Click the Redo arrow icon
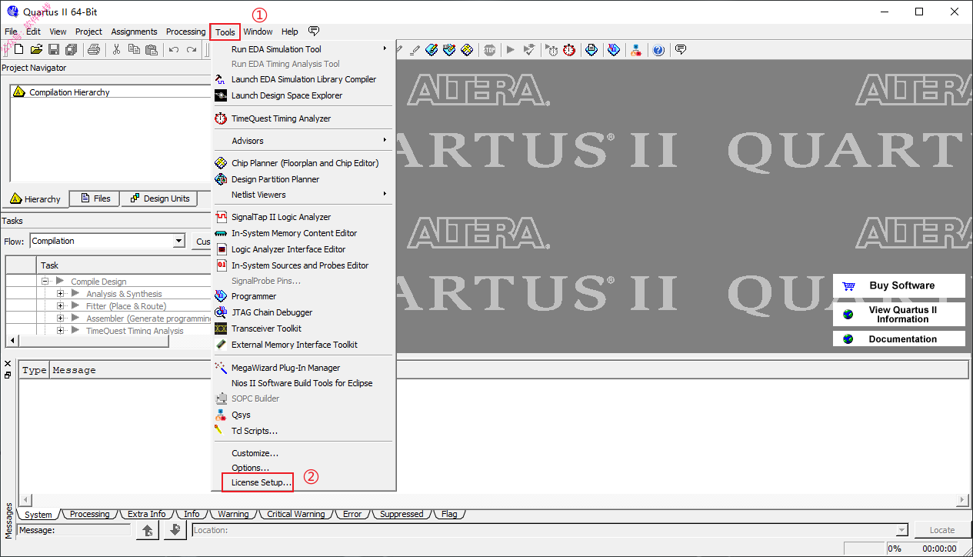The width and height of the screenshot is (973, 557). click(x=192, y=50)
